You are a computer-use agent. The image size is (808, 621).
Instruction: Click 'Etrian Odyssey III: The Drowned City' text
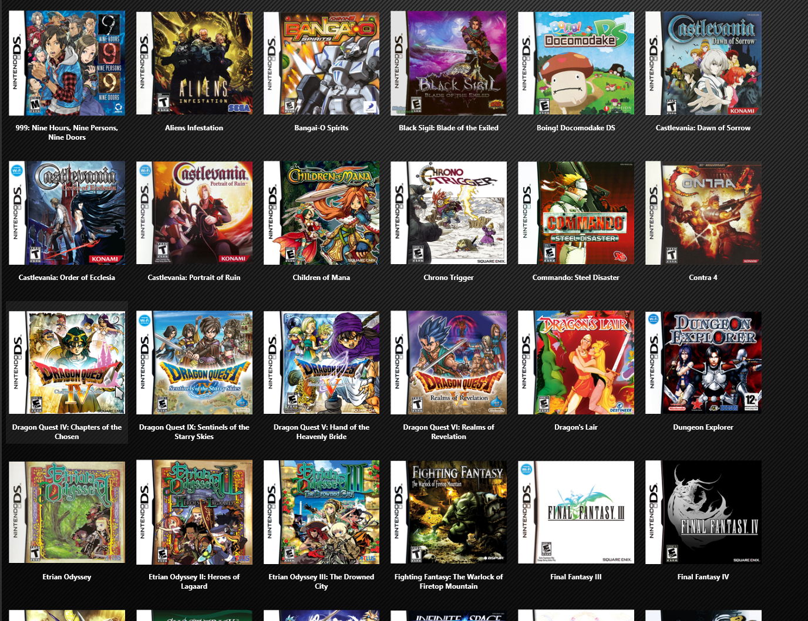[x=321, y=582]
